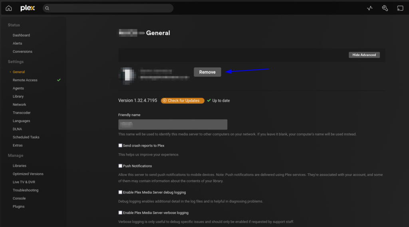
Task: Open Libraries under Manage
Action: (20, 166)
